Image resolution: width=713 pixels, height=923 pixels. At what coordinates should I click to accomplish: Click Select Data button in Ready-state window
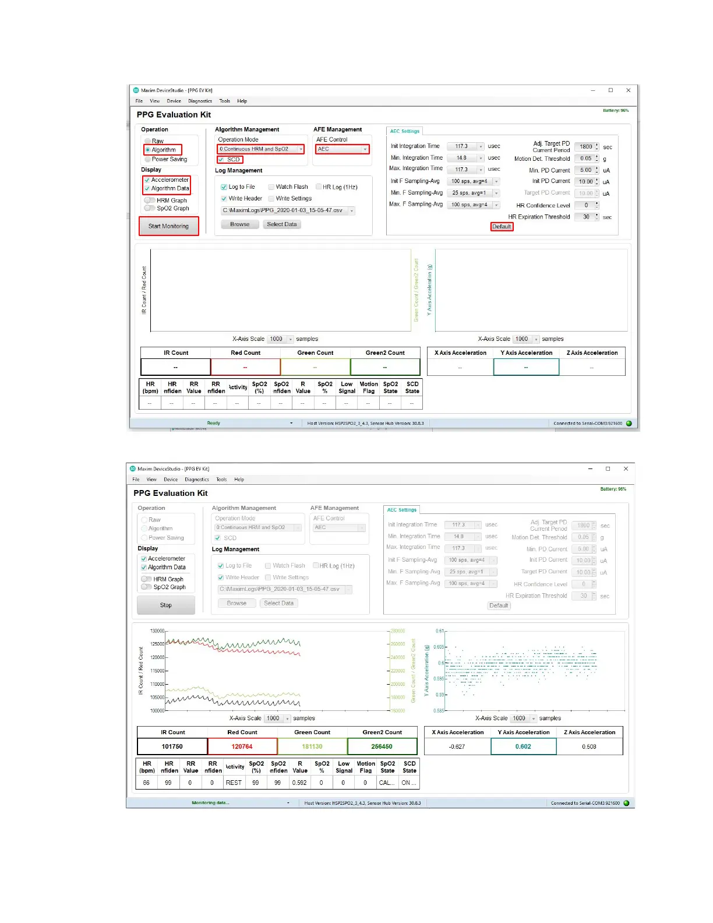tap(282, 224)
